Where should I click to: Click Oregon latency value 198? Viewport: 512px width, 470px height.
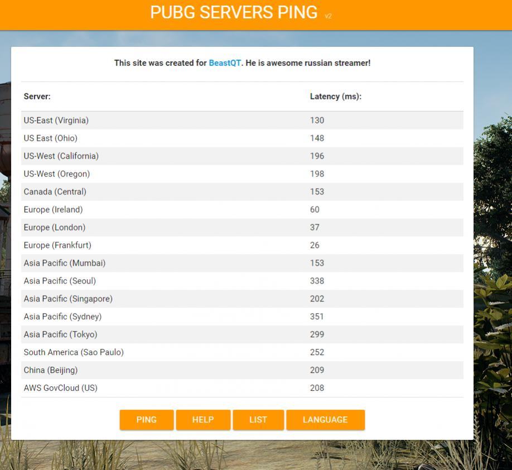tap(317, 174)
